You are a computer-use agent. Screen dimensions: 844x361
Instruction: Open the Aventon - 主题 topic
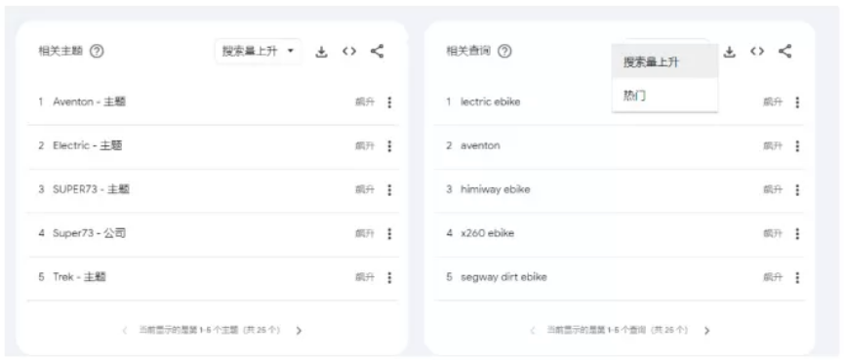90,101
